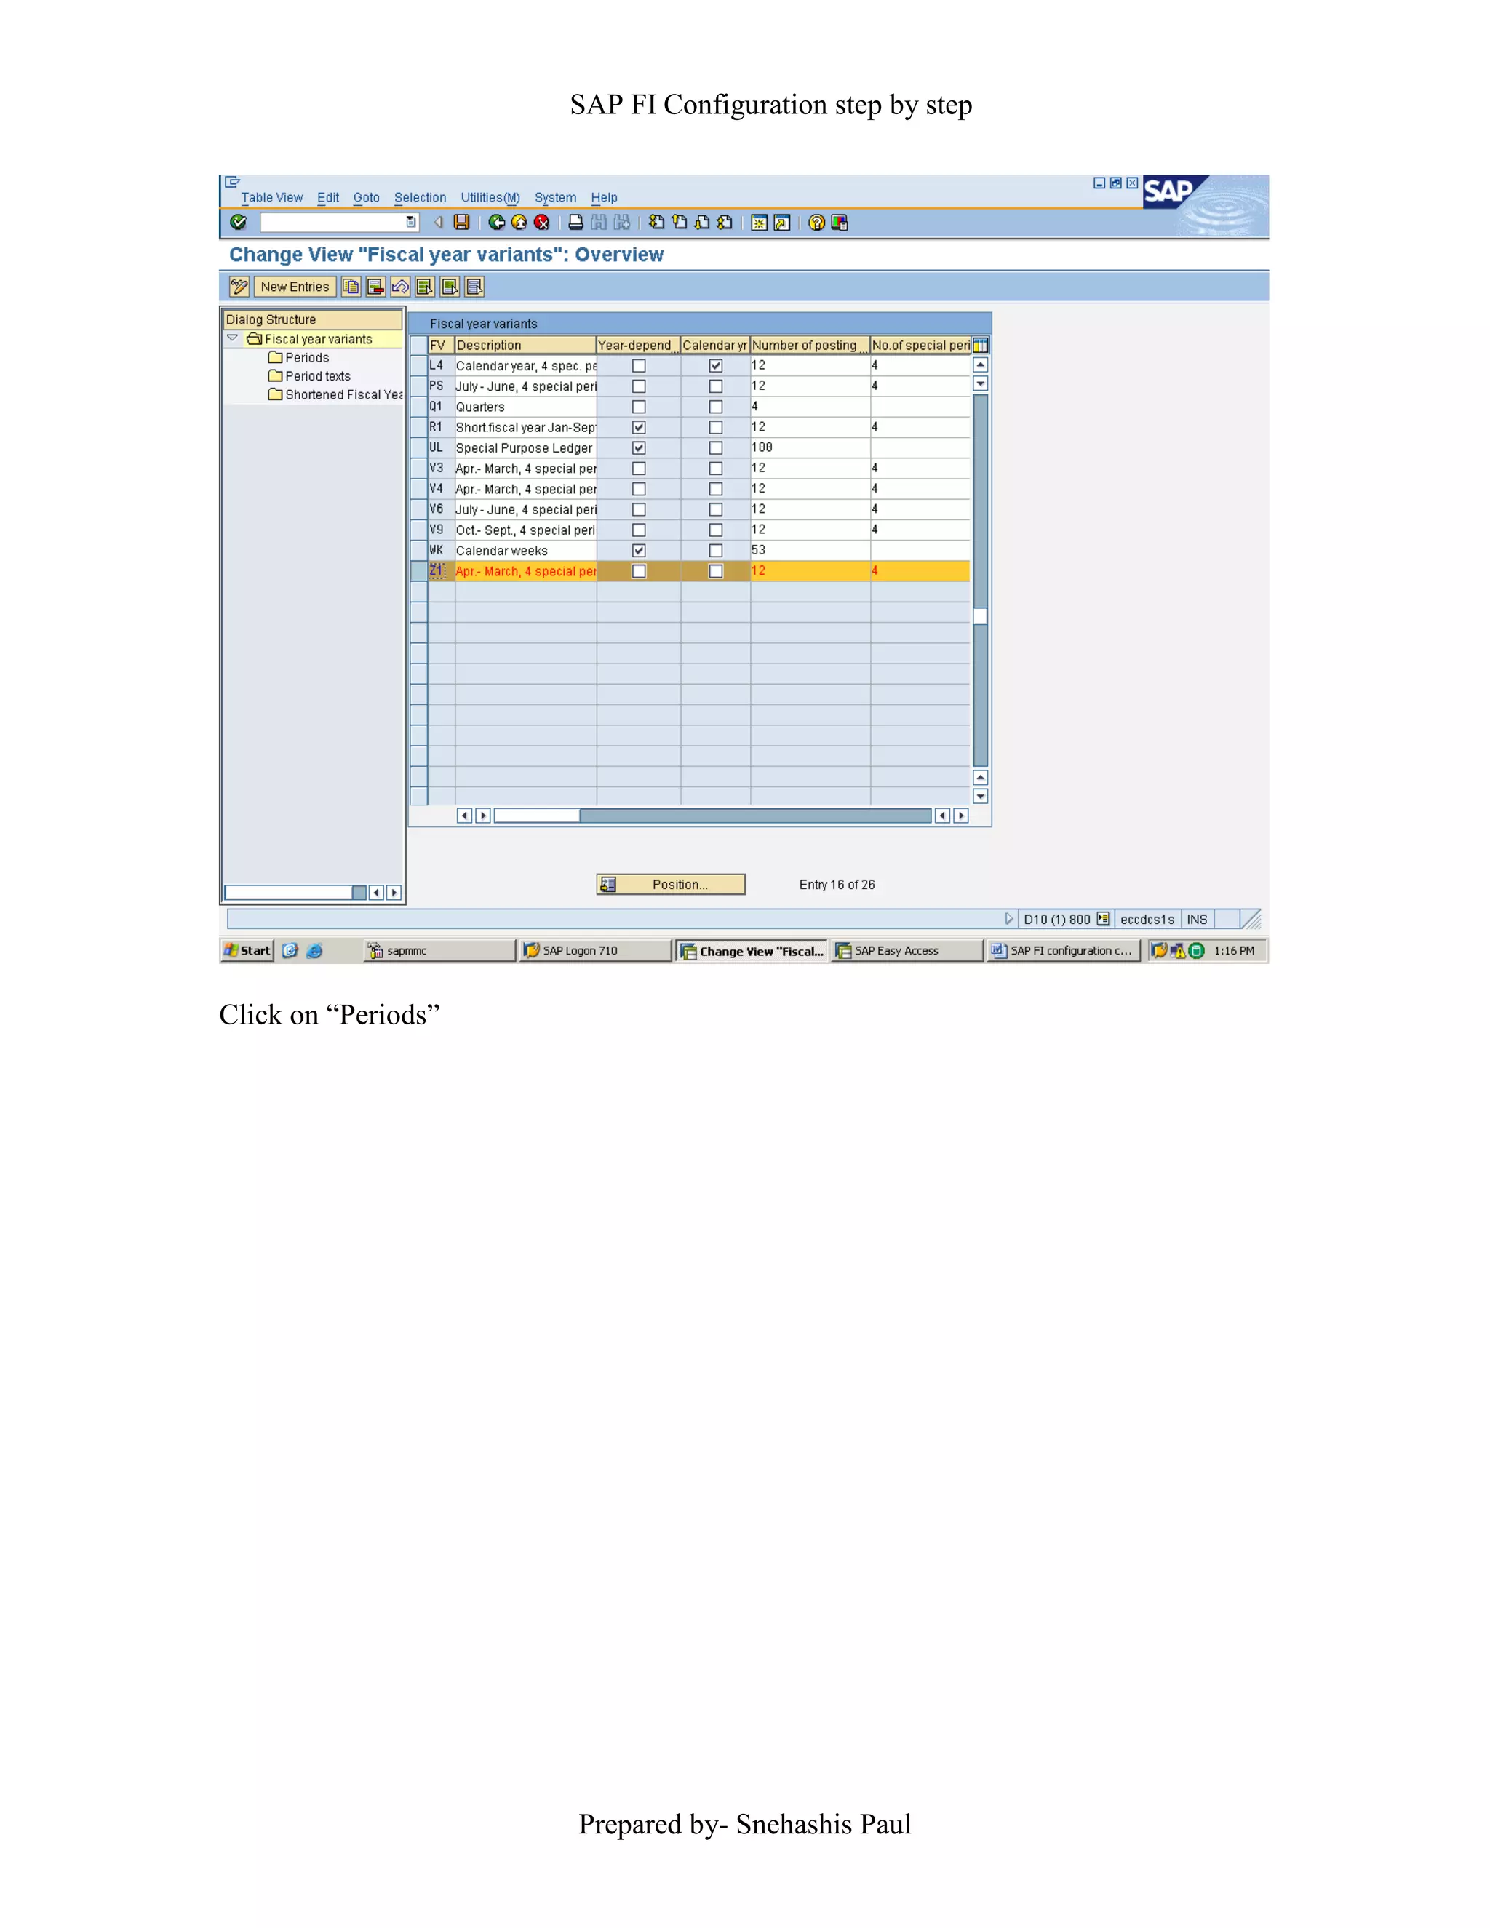The height and width of the screenshot is (1928, 1490).
Task: Click the Print icon
Action: point(575,223)
